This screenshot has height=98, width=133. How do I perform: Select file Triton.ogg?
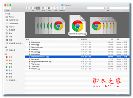77,66
